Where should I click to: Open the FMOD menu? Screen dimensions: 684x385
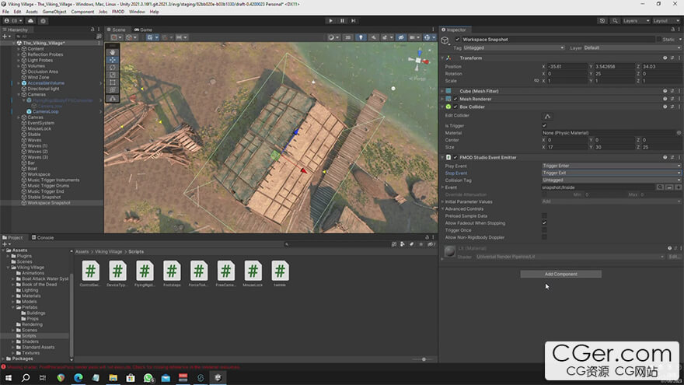click(x=118, y=12)
